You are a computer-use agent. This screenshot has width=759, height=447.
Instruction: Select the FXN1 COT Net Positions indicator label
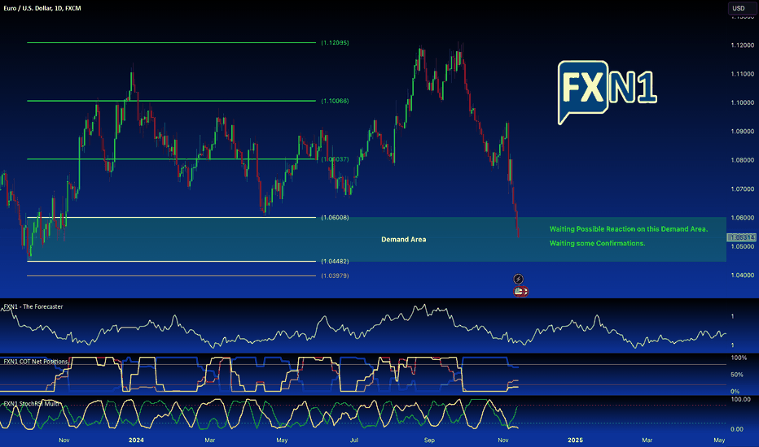(36, 362)
